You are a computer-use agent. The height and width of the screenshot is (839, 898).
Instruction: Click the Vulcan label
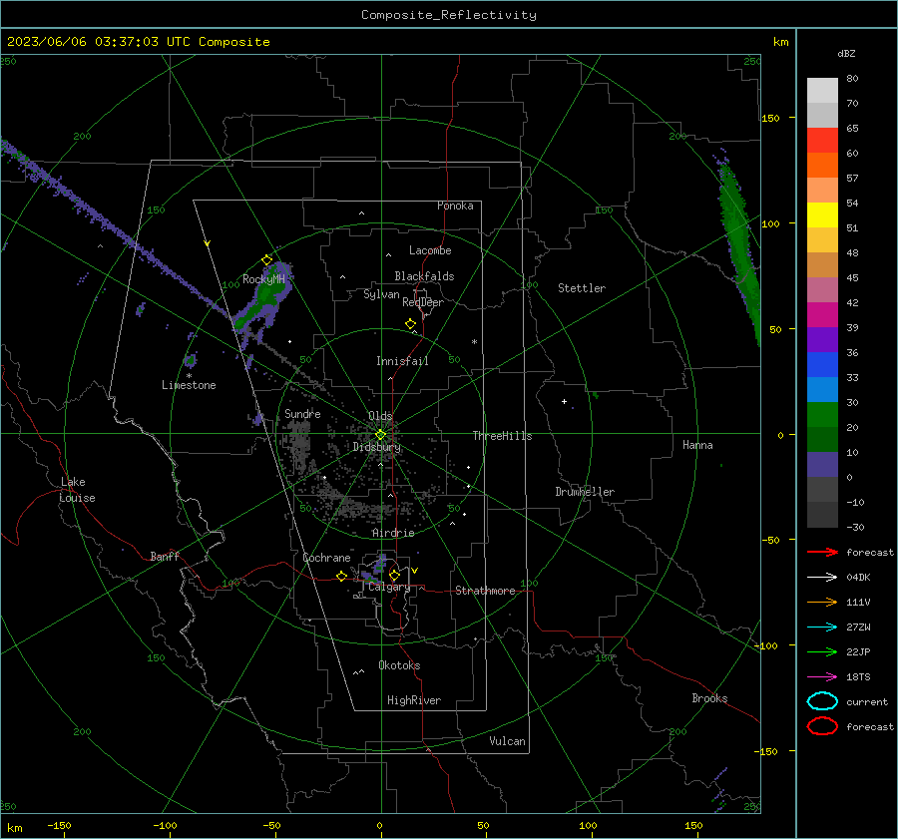[x=507, y=741]
